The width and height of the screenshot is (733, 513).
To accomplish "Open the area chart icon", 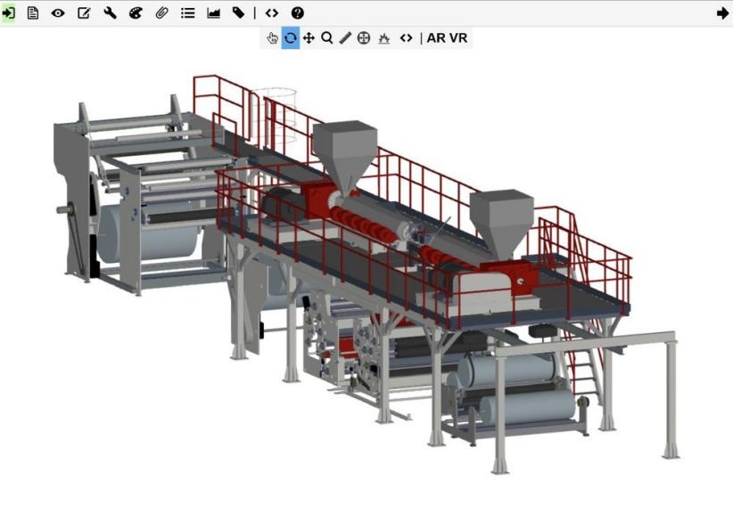I will (x=214, y=13).
